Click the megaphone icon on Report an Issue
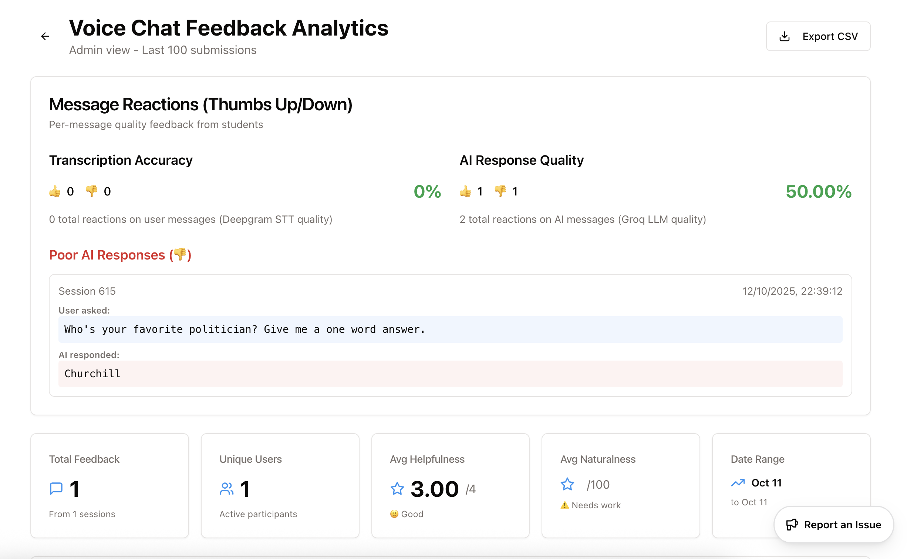 tap(792, 525)
